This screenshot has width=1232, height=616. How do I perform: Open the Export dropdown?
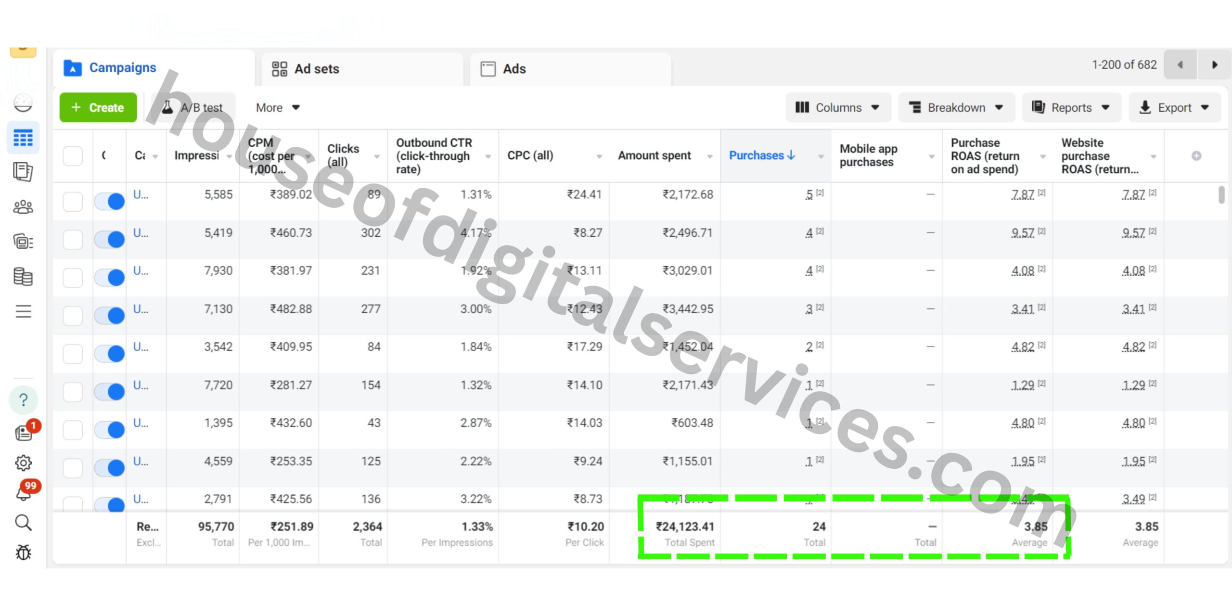1174,108
